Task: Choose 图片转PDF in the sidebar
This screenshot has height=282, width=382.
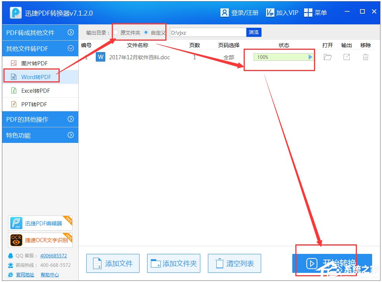Action: 34,63
